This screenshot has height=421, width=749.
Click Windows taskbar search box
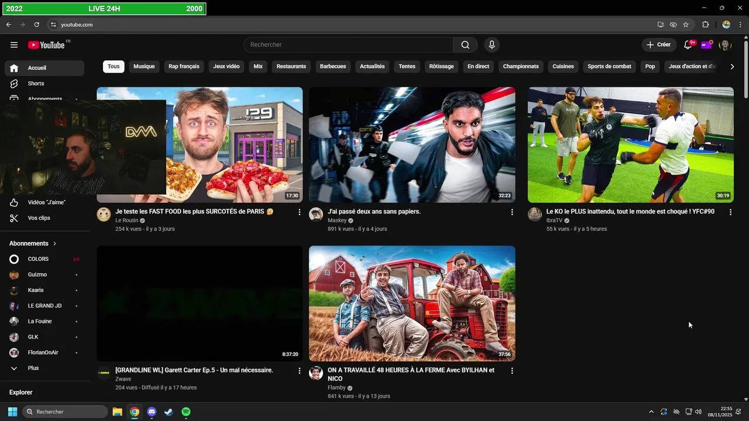(65, 412)
